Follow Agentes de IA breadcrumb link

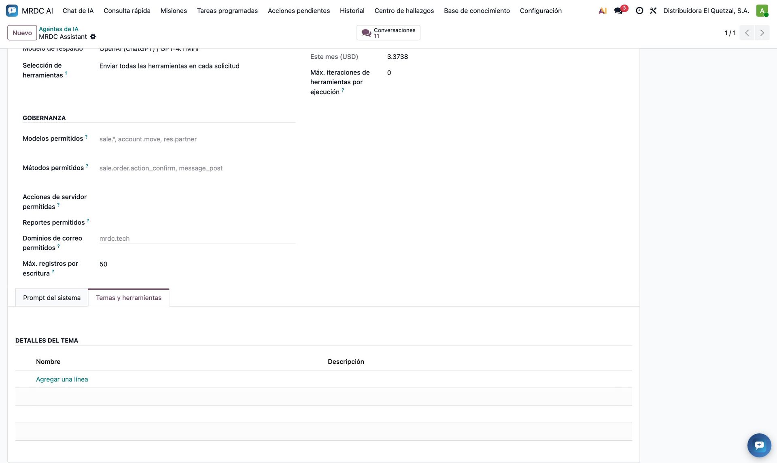pyautogui.click(x=59, y=29)
